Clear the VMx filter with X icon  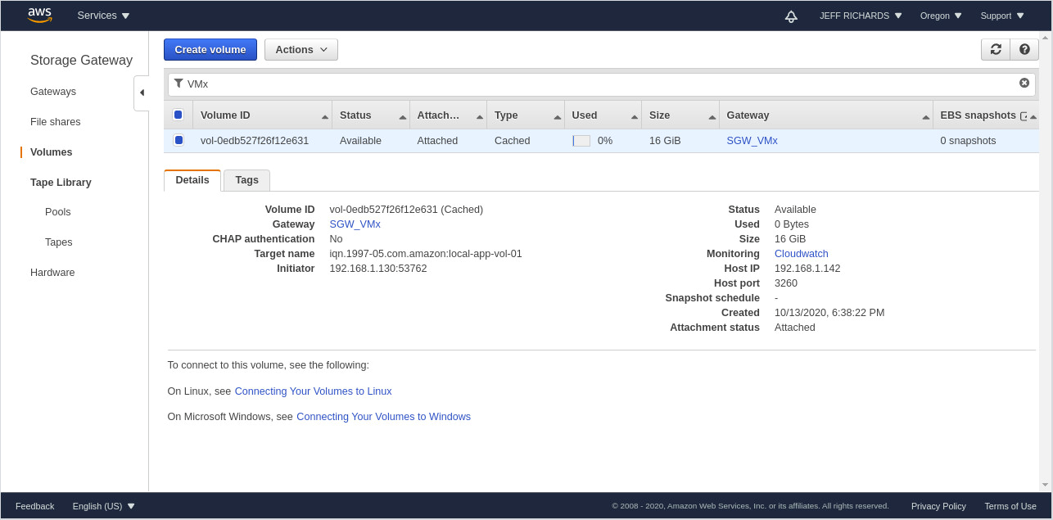tap(1024, 83)
